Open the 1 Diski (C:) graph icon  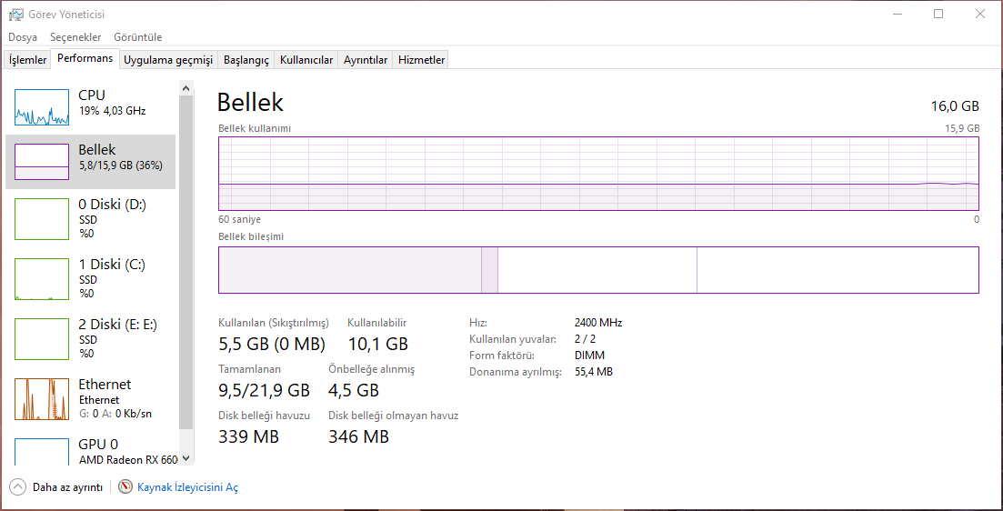(42, 279)
